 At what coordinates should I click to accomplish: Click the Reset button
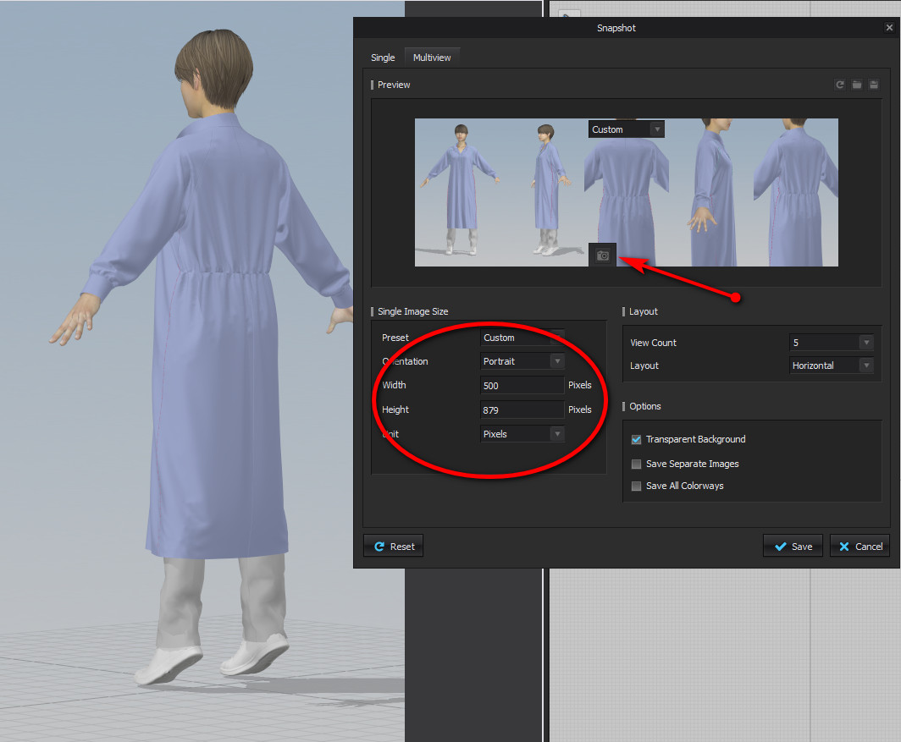(394, 547)
